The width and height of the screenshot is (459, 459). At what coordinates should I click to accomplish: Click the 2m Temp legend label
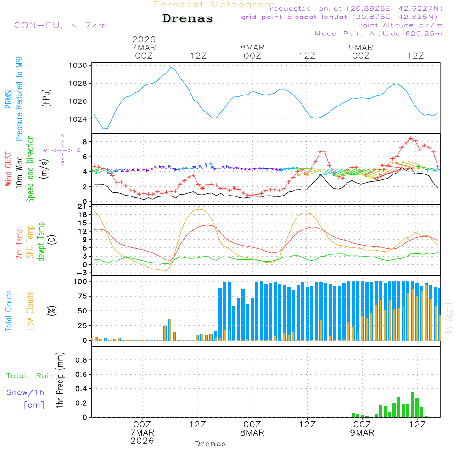pos(19,244)
